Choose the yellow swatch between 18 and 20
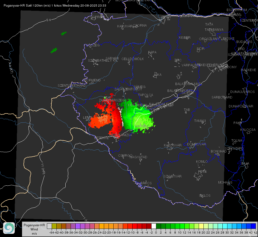Viewport: 258px width, 237px height. tap(201, 226)
